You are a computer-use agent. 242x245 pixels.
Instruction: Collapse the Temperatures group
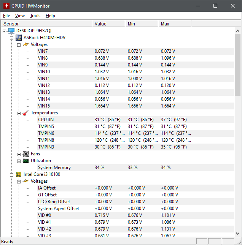tap(19, 113)
